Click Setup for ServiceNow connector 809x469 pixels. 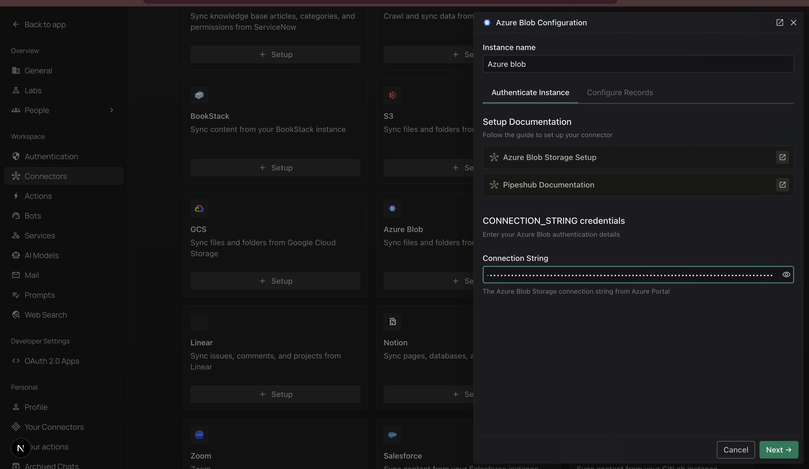[x=275, y=54]
